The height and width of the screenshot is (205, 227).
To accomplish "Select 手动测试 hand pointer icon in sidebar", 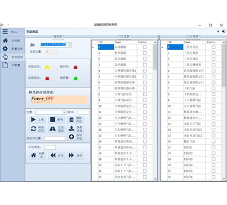I will [x=5, y=57].
